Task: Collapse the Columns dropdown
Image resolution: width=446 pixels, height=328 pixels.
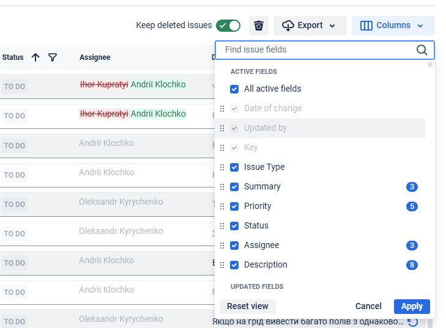Action: pos(393,26)
